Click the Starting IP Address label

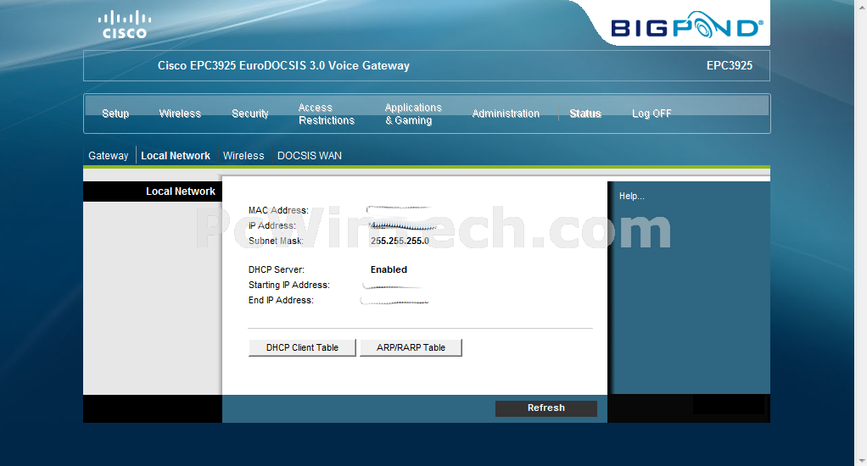(x=289, y=285)
